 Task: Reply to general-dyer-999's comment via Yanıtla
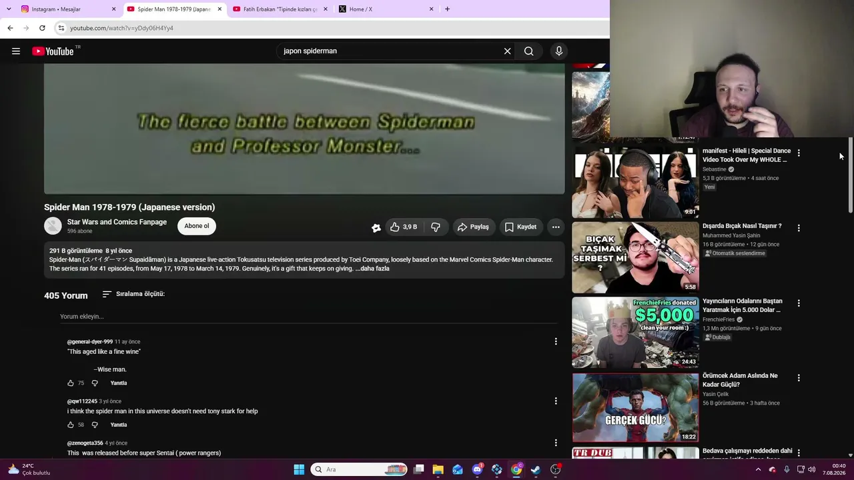pyautogui.click(x=118, y=383)
